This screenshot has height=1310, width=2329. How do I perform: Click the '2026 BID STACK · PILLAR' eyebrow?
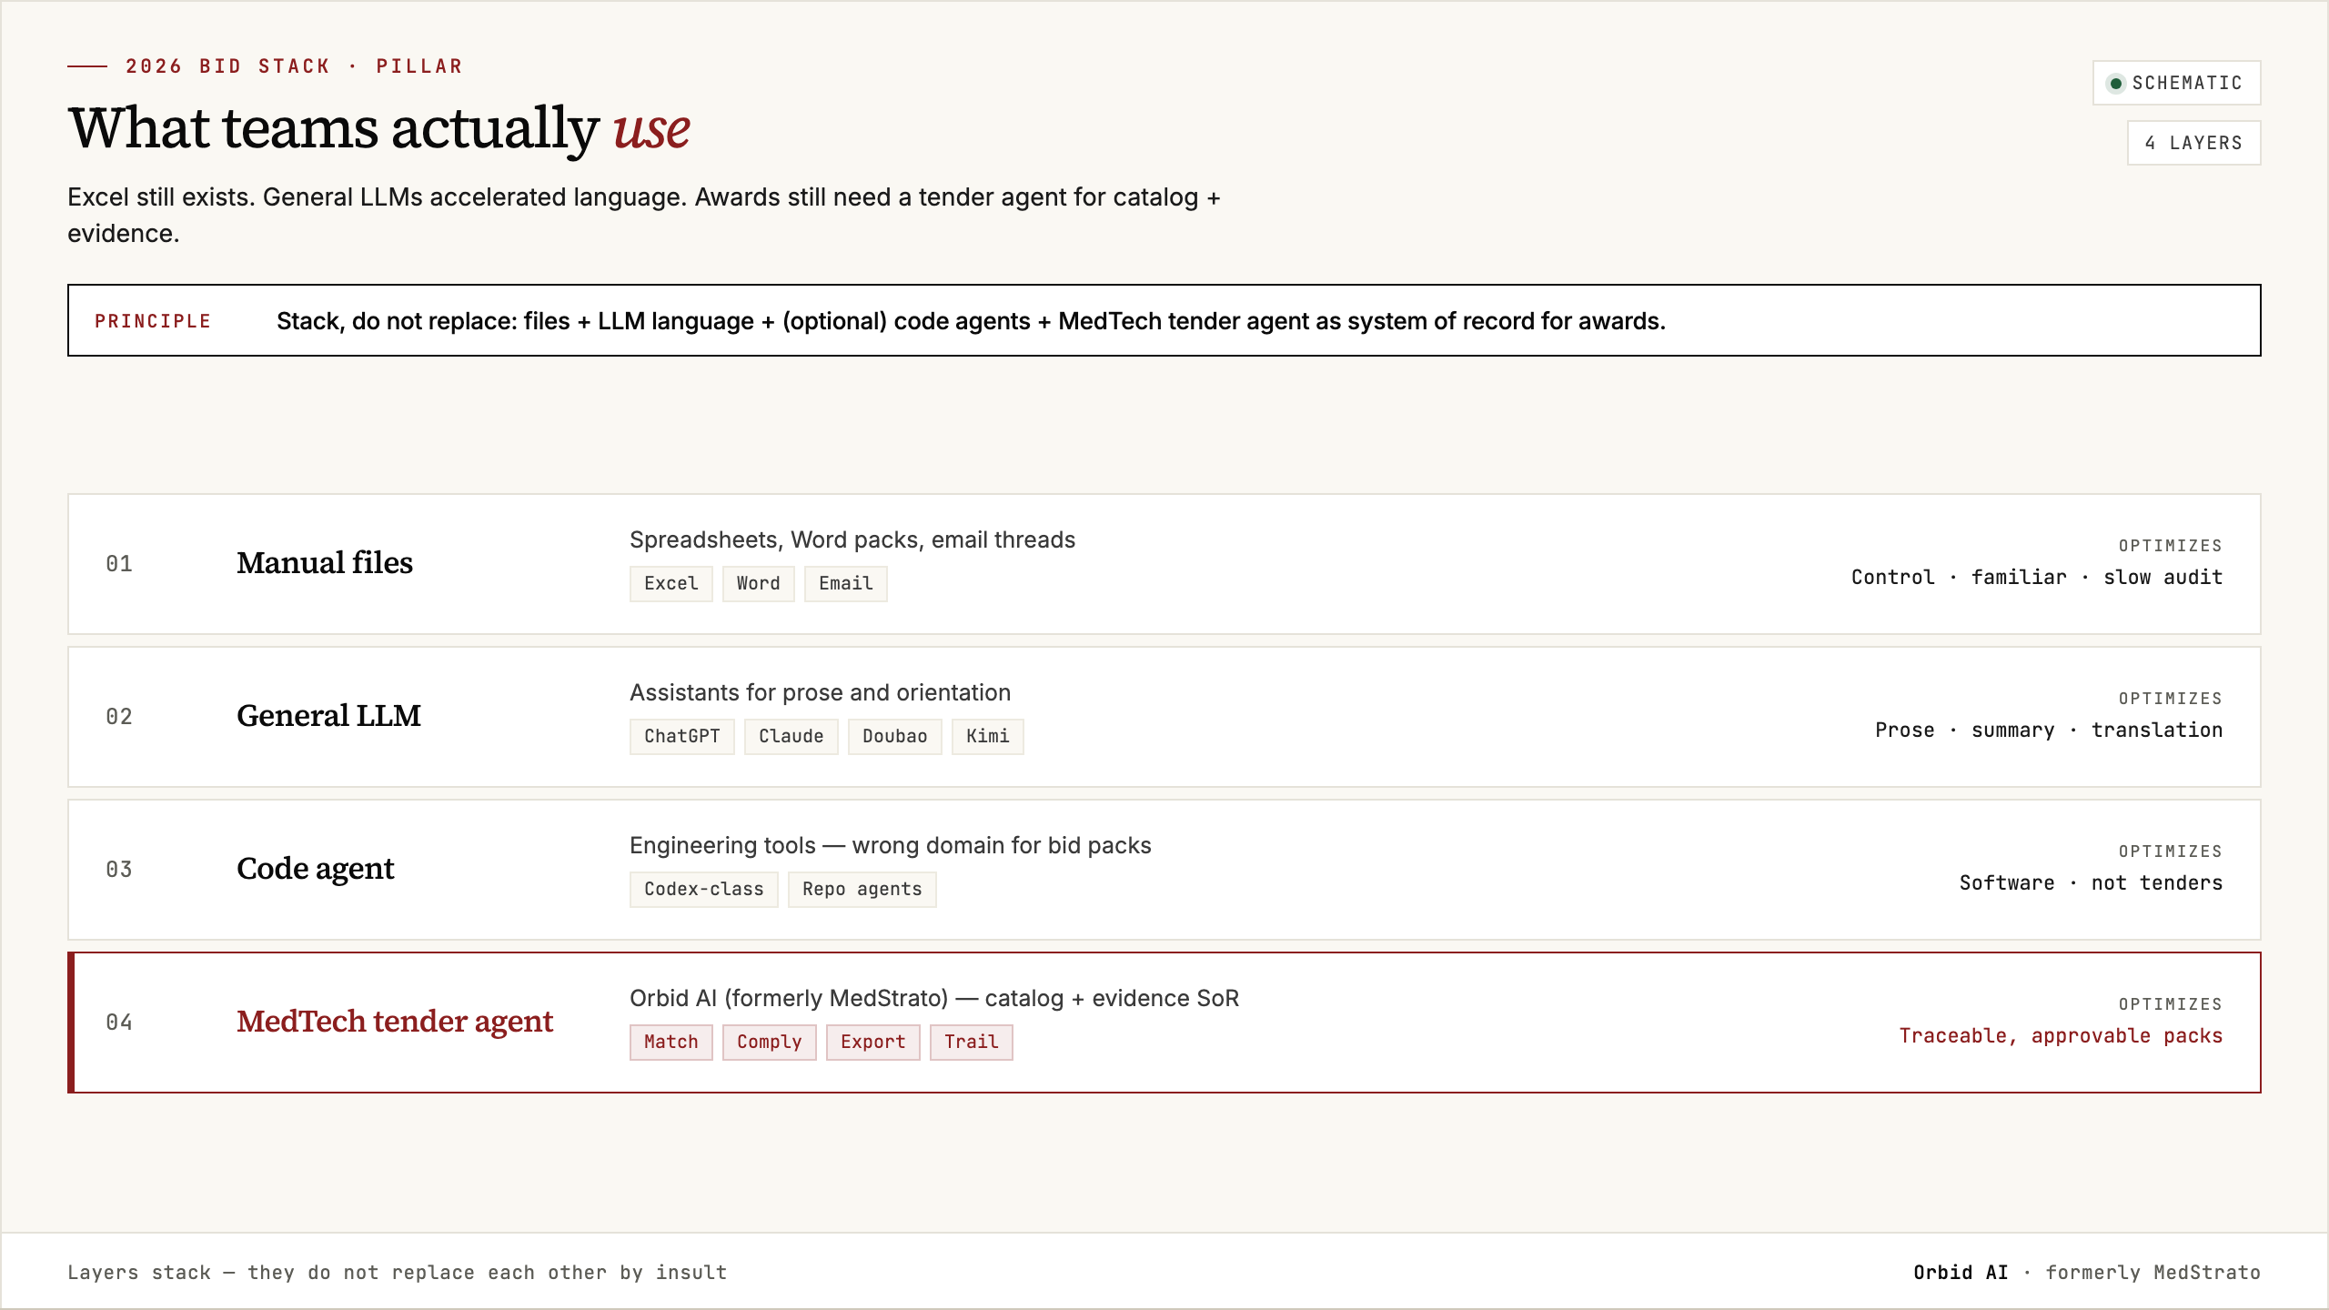[294, 66]
